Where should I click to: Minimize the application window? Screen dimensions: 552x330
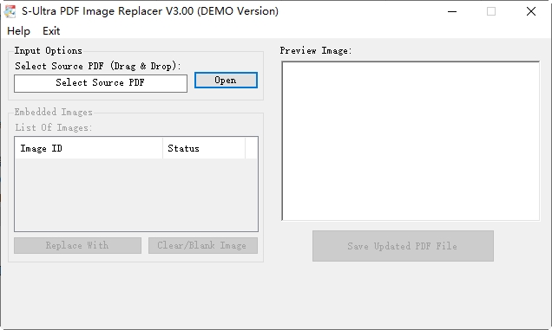[452, 11]
